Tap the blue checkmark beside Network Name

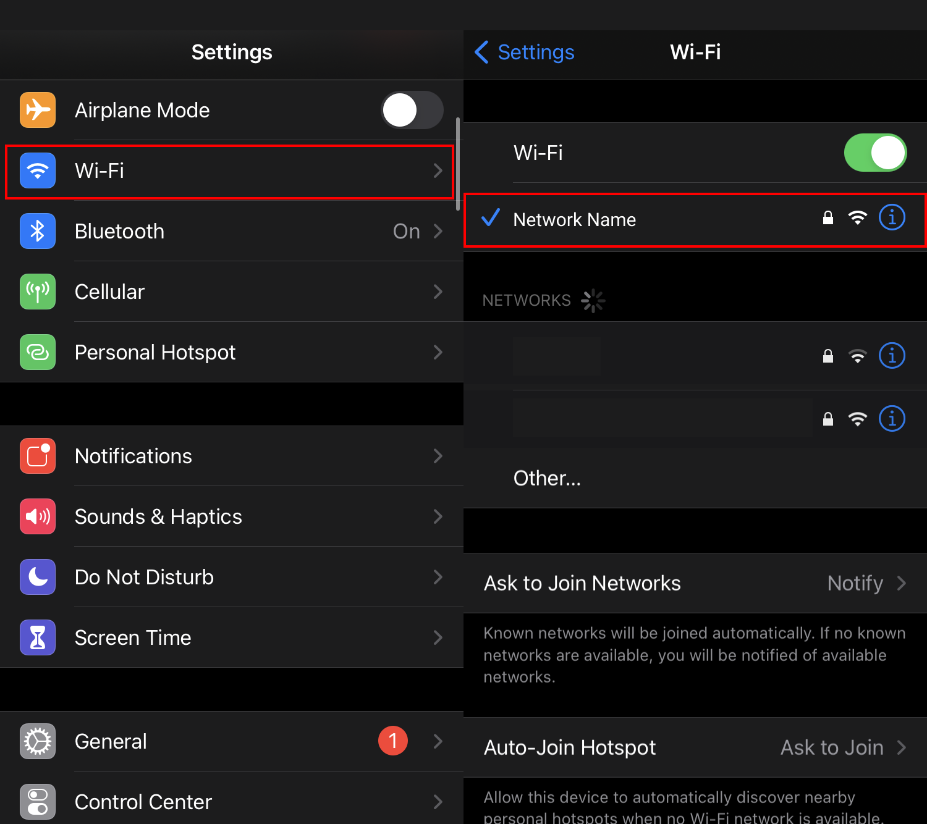491,217
